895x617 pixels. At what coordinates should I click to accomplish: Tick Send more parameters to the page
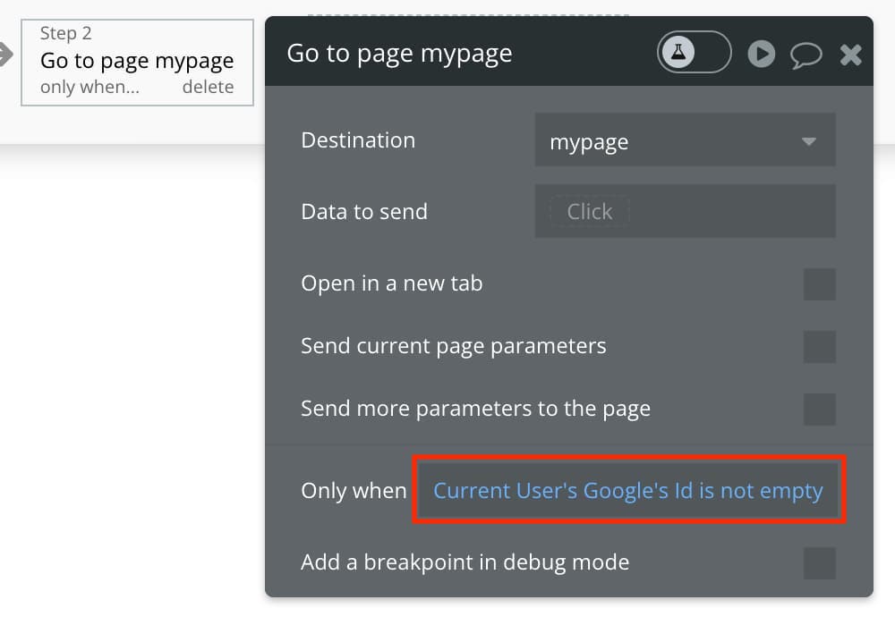[820, 409]
